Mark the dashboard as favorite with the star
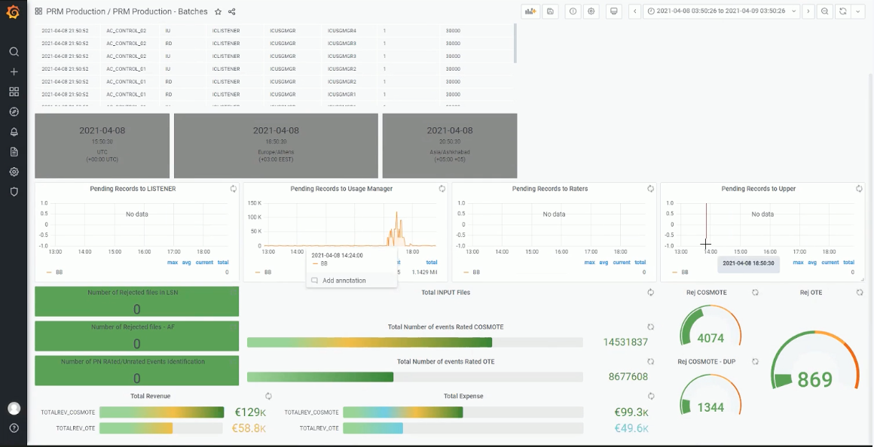874x447 pixels. [x=218, y=11]
